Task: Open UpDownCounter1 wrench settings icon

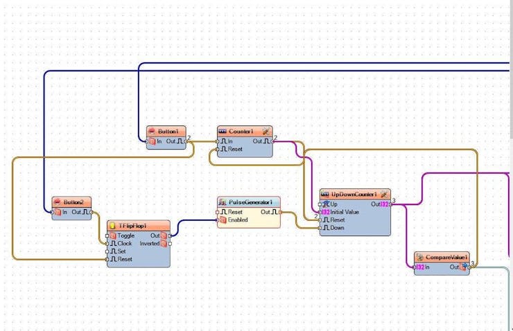Action: coord(384,194)
